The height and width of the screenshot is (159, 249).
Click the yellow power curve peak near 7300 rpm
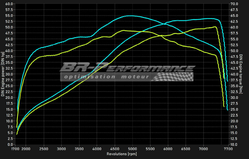pyautogui.click(x=215, y=27)
